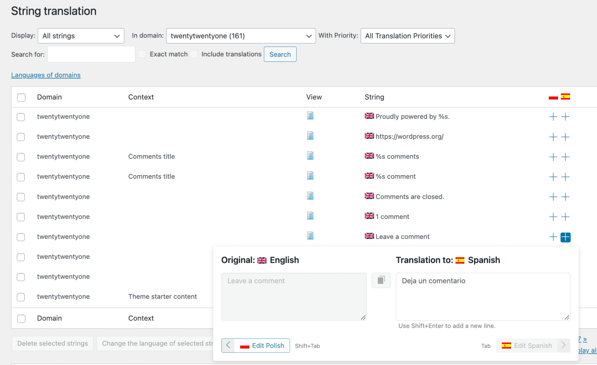Add Polish translation for "Comments are closed."
The width and height of the screenshot is (597, 365).
(x=553, y=196)
